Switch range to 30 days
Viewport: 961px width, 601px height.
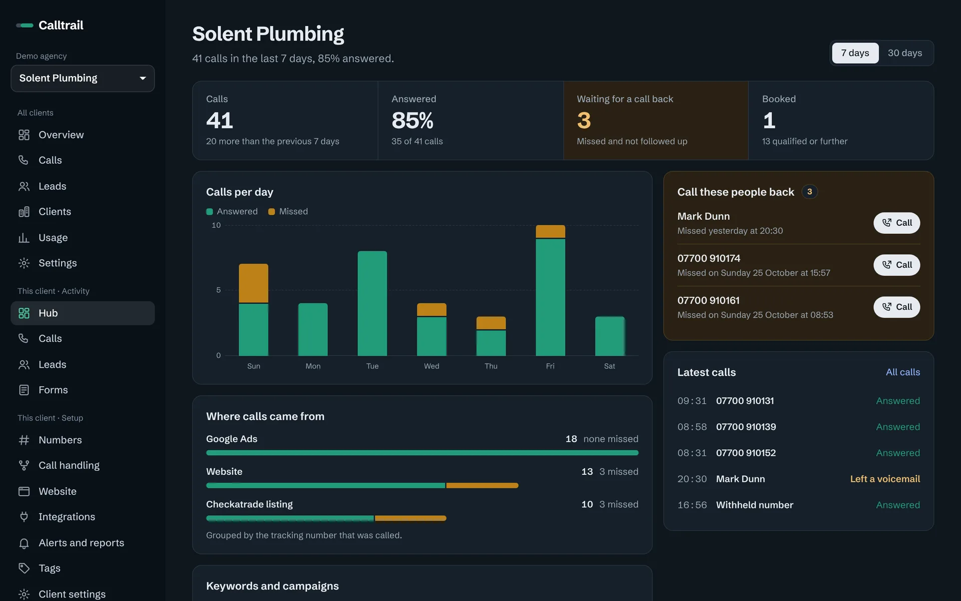(x=905, y=53)
